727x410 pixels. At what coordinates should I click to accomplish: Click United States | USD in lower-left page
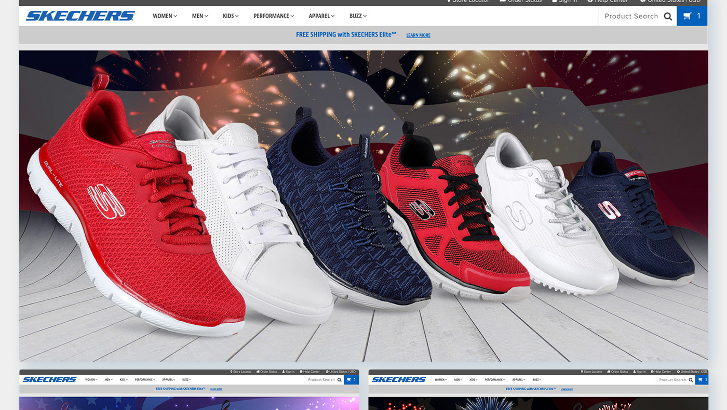pos(341,372)
